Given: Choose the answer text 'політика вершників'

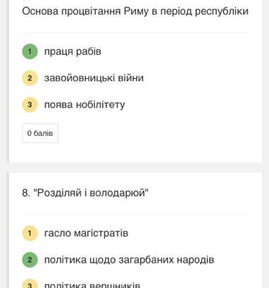Looking at the screenshot, I should (92, 284).
